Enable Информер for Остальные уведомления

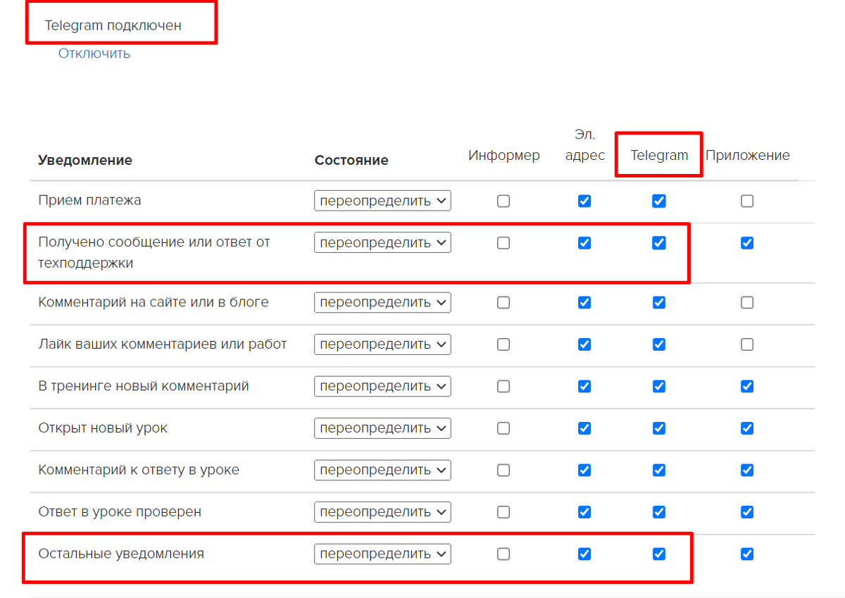point(503,554)
